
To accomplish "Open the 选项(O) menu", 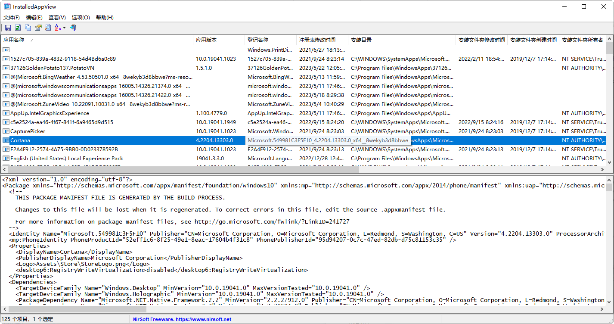I will coord(81,18).
